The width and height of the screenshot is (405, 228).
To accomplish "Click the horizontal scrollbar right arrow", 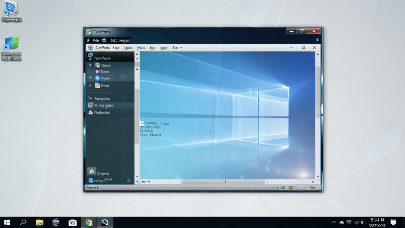I will click(x=313, y=182).
